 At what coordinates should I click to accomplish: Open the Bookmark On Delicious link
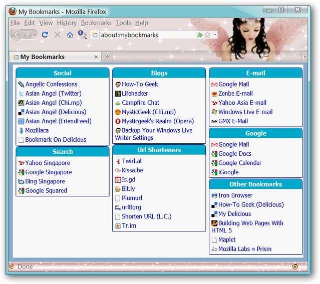[x=56, y=140]
